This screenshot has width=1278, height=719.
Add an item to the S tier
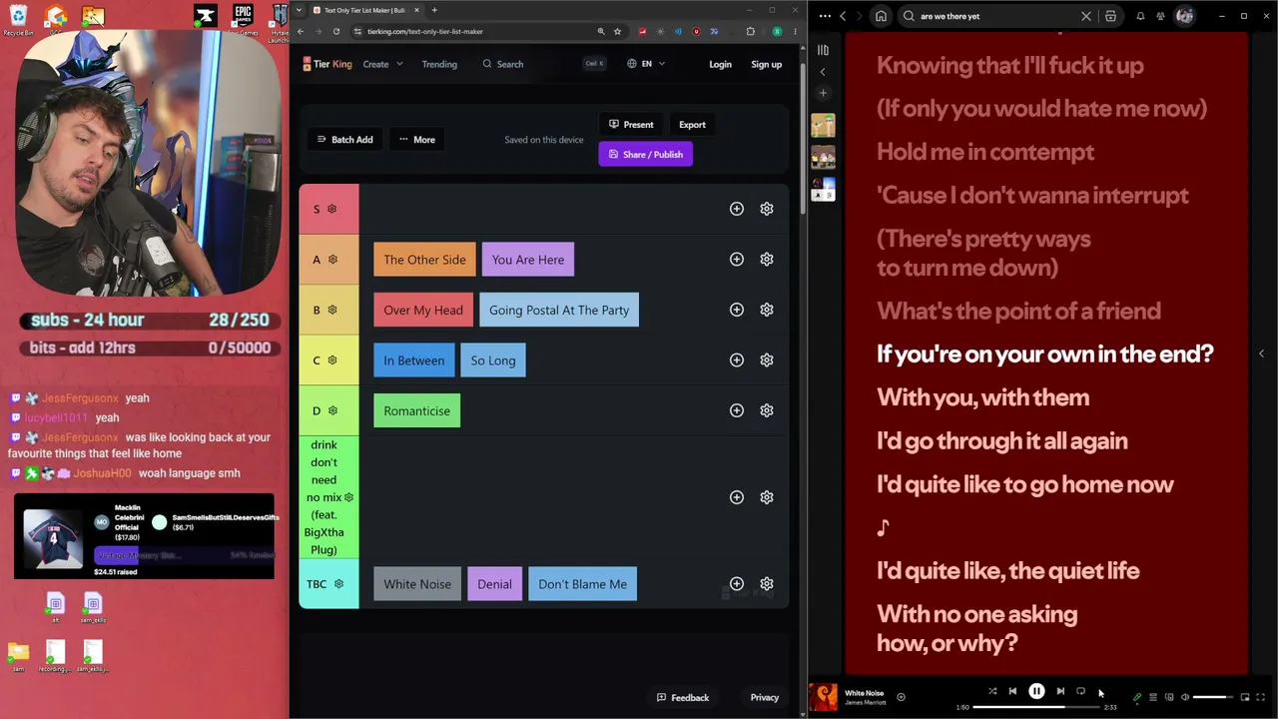[737, 209]
